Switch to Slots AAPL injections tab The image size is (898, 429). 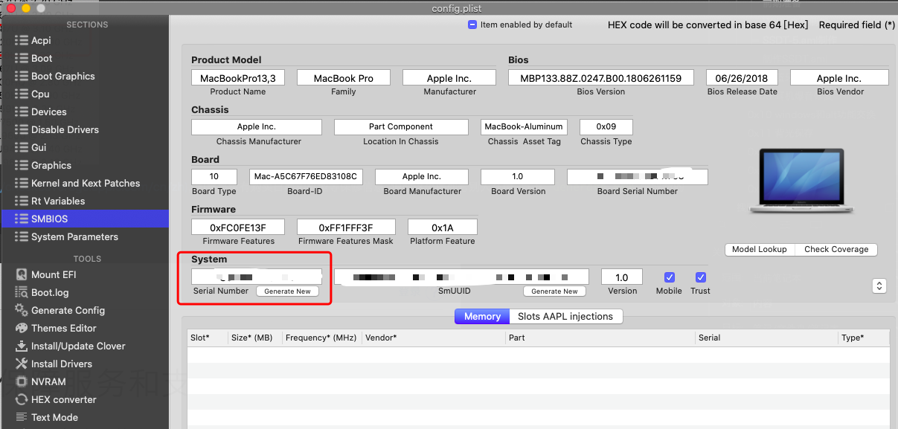click(x=565, y=316)
